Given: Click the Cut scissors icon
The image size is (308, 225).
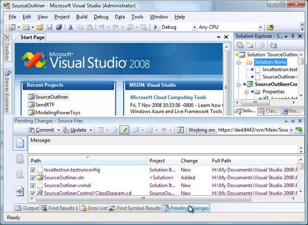Looking at the screenshot, I should pos(70,27).
